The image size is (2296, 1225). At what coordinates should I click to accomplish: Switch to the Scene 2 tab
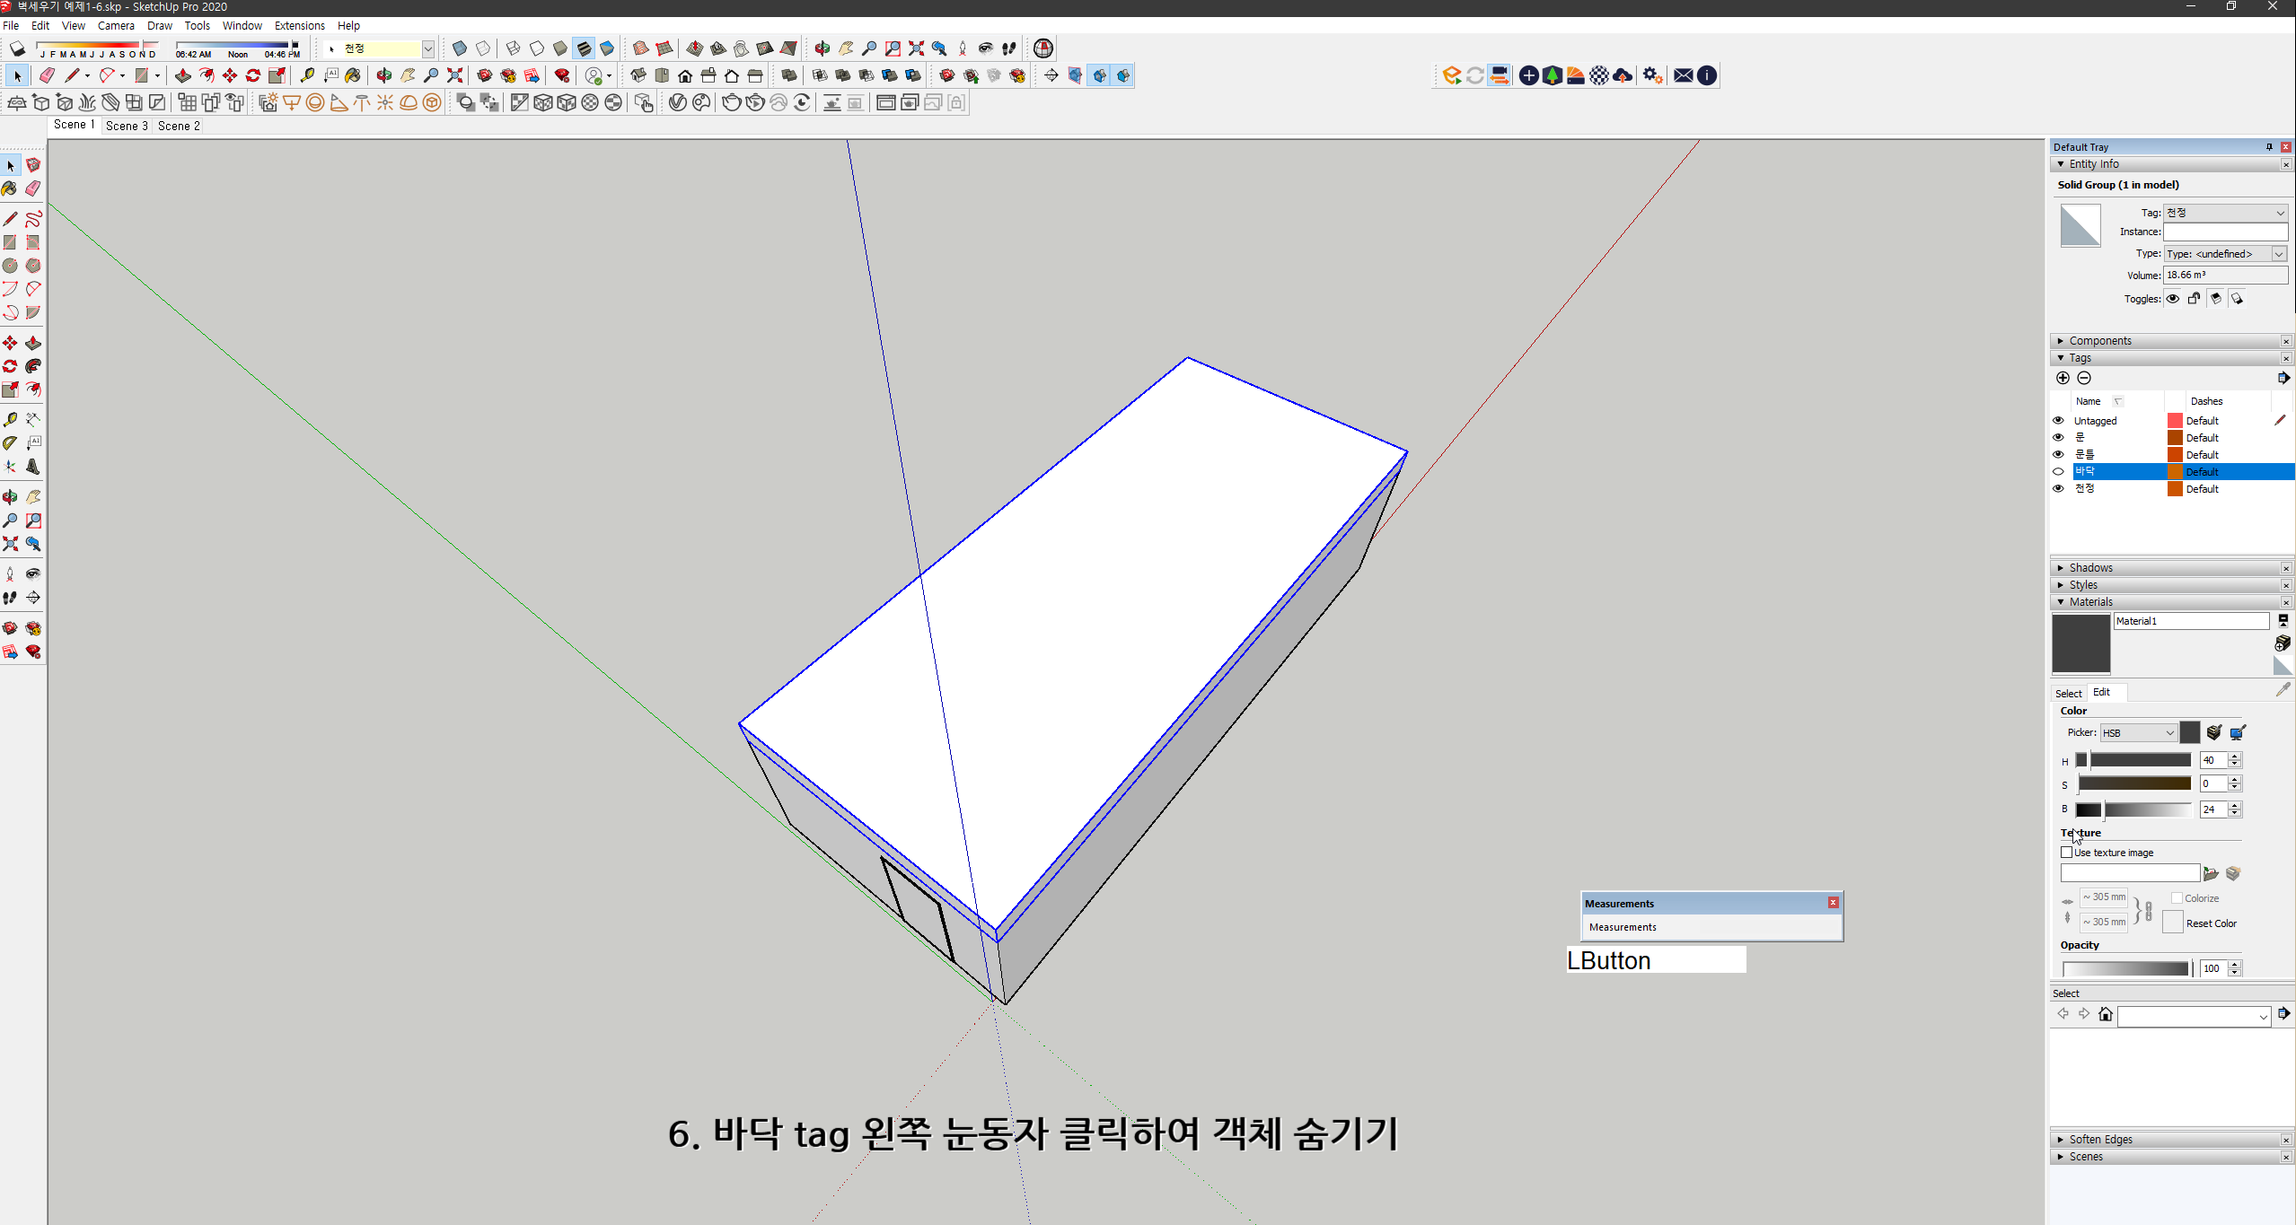pos(179,126)
